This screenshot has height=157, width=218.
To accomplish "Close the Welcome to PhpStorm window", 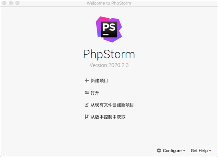I will (x=4, y=3).
